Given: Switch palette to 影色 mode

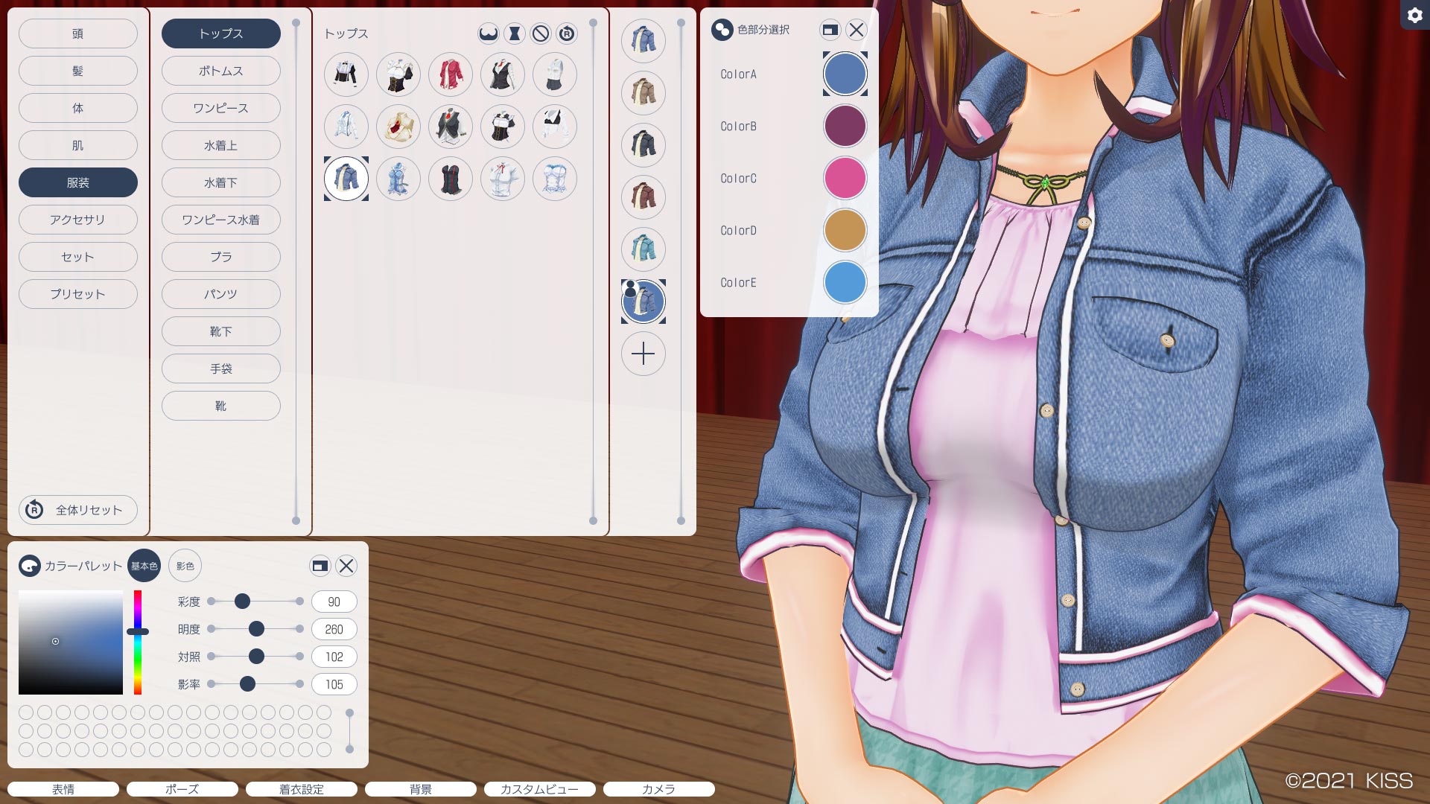Looking at the screenshot, I should coord(185,566).
